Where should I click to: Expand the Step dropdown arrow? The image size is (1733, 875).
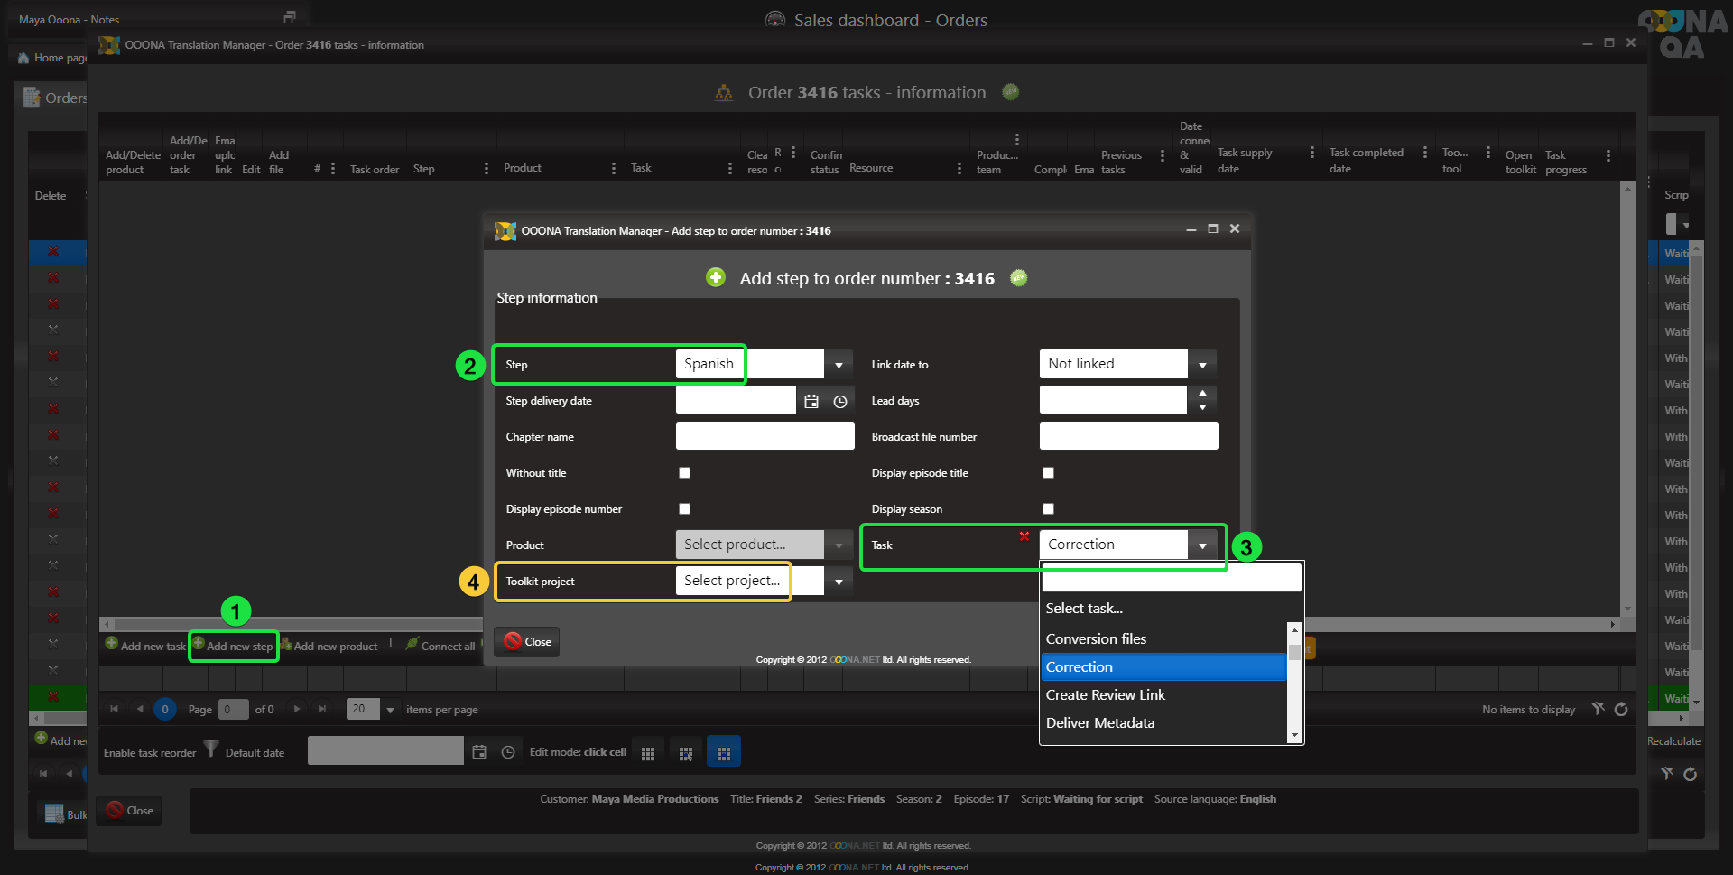839,365
